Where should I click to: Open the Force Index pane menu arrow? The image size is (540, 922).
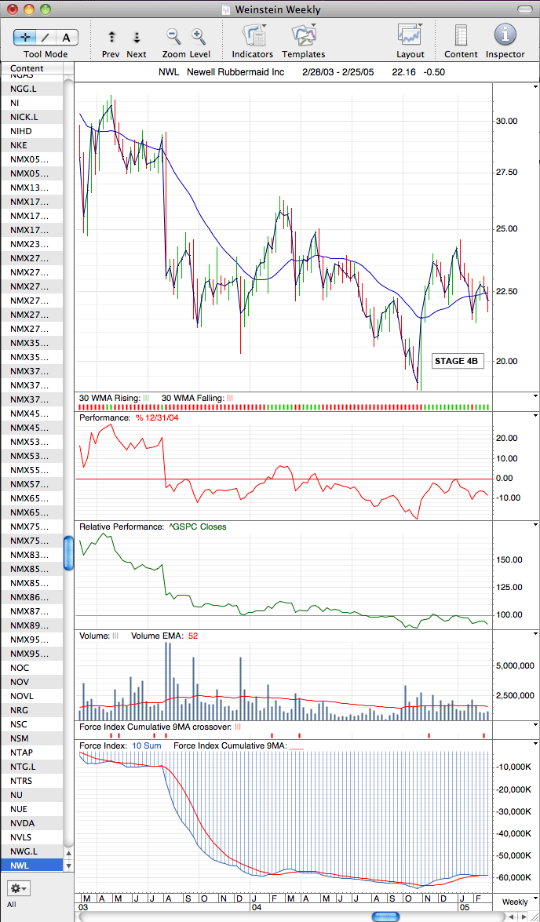(535, 743)
